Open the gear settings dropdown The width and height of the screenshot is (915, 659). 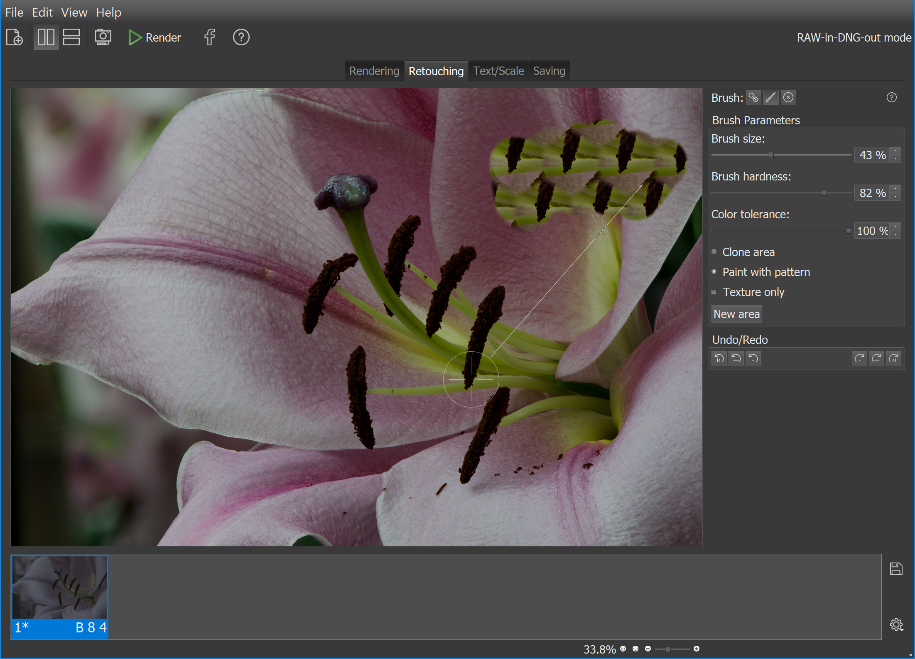pos(896,624)
